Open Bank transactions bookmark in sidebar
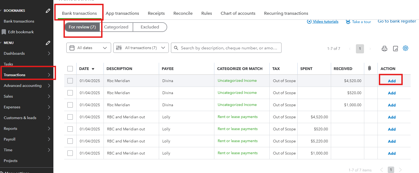Screen dimensions: 419x173 click(19, 21)
